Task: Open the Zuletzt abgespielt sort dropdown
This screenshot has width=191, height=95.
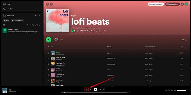Action: click(x=34, y=25)
